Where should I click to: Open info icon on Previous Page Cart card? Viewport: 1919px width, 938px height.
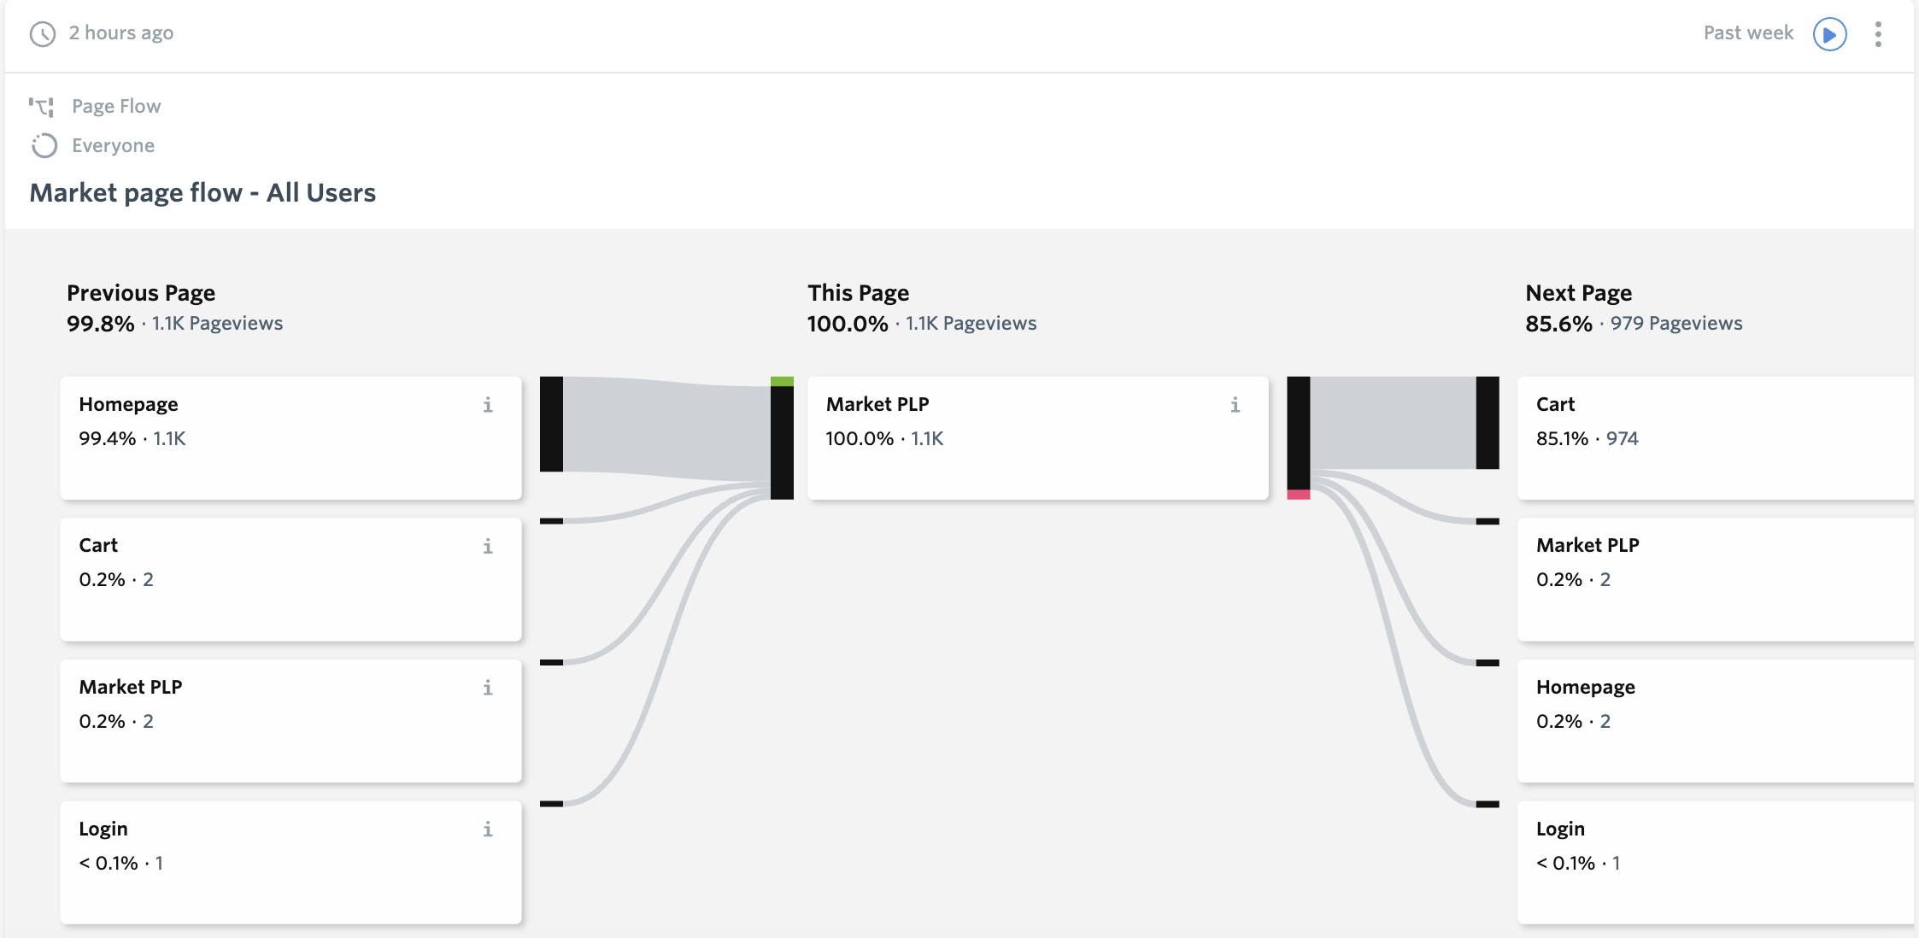coord(488,546)
